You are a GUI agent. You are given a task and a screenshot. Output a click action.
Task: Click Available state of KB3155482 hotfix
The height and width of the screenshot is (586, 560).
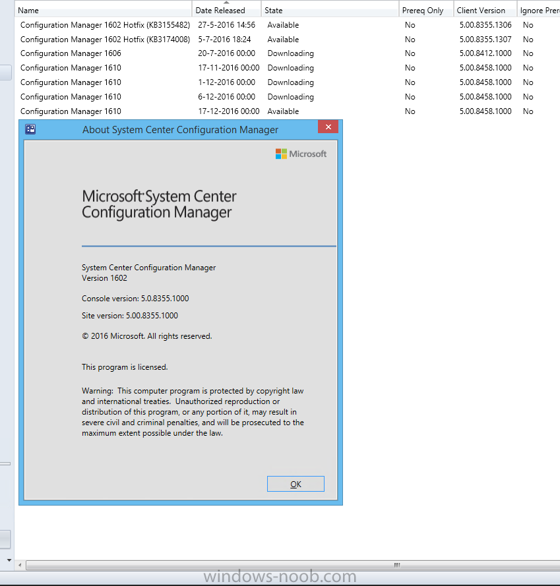tap(283, 25)
